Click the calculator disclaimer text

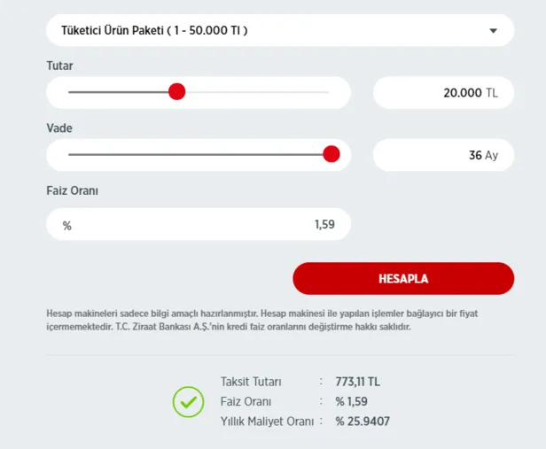[x=266, y=320]
